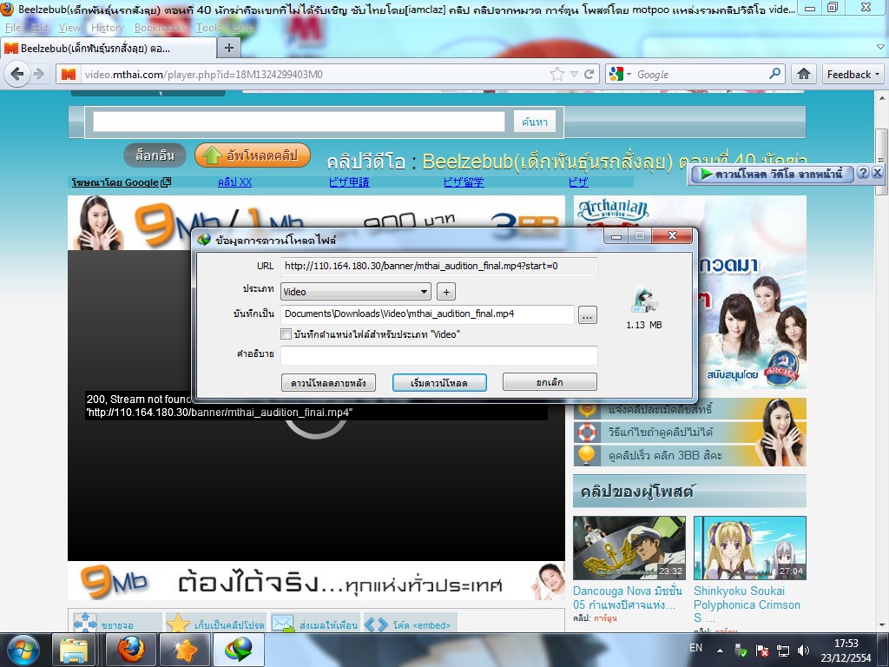
Task: Click the download later button (ดาวน์โหลดภายหลัง)
Action: pos(328,382)
